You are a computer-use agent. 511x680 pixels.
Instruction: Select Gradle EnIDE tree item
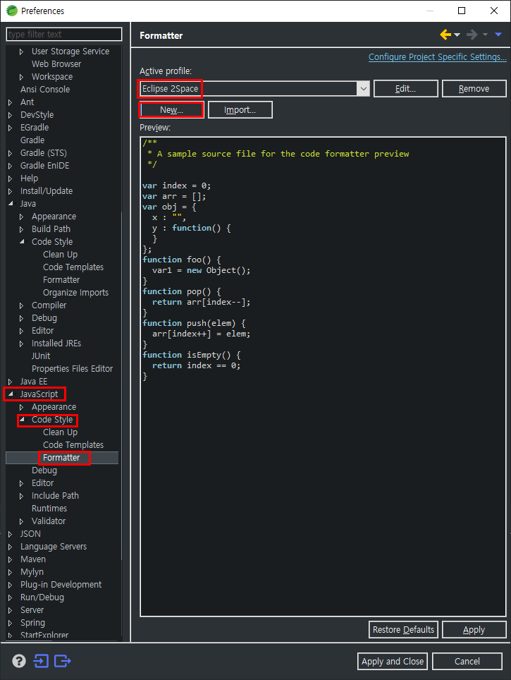(x=44, y=165)
